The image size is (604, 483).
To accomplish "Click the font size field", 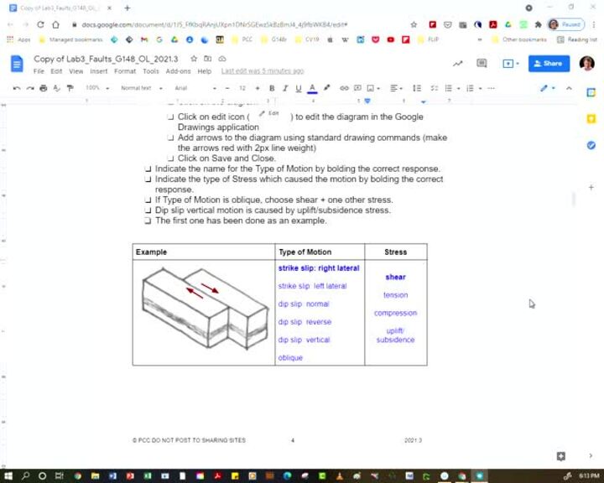I will [x=242, y=88].
